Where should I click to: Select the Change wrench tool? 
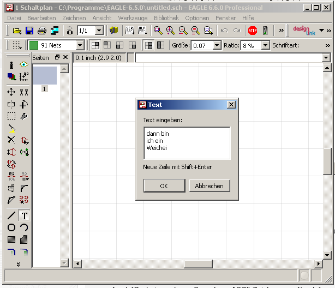[x=23, y=116]
